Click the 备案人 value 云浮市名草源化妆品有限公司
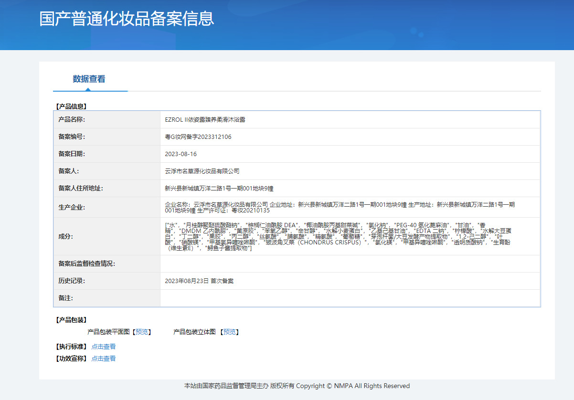Screen dimensions: 574x400 [202, 171]
